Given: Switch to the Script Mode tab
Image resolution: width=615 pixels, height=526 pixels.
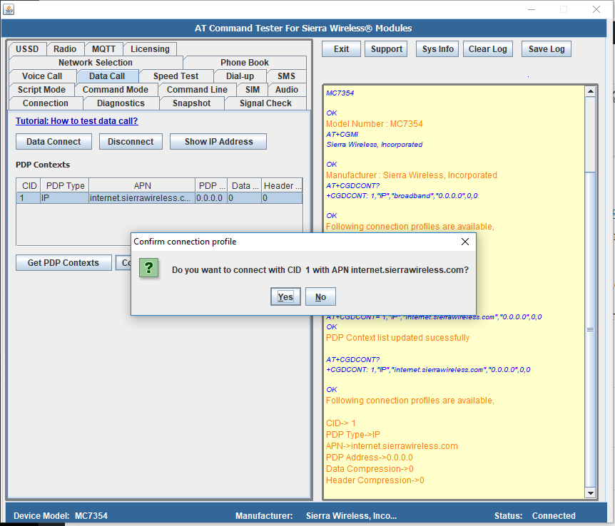Looking at the screenshot, I should point(41,90).
